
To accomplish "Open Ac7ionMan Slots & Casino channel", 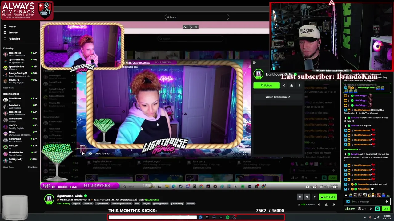I will pos(20,140).
